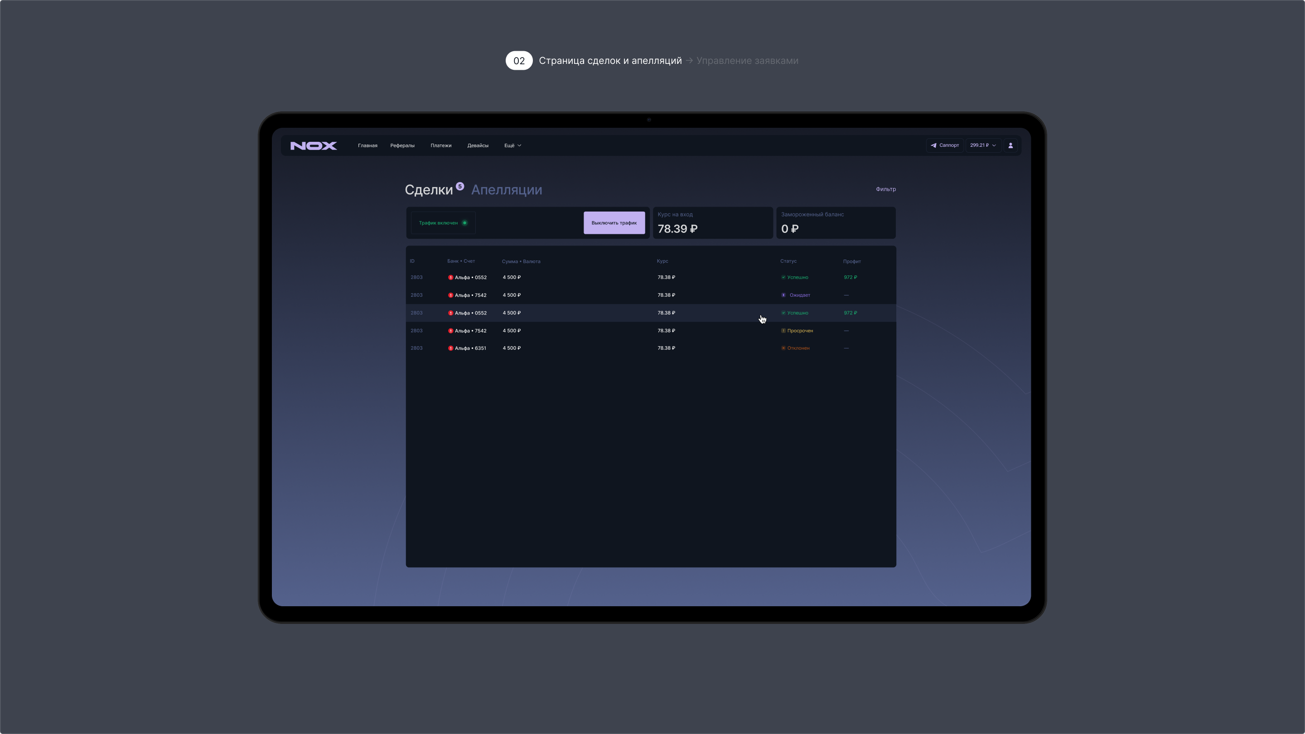Select Альфа • 7542 in the Ожидает row

[467, 295]
